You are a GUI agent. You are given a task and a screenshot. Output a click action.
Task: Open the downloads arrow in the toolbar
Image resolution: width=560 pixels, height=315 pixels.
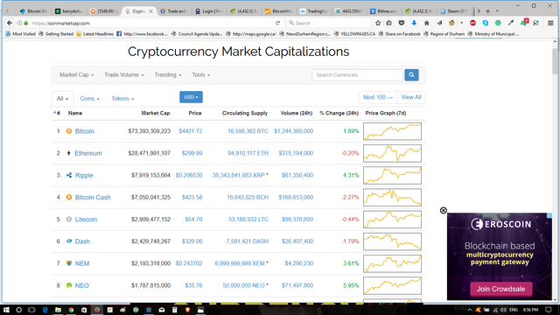(x=414, y=23)
